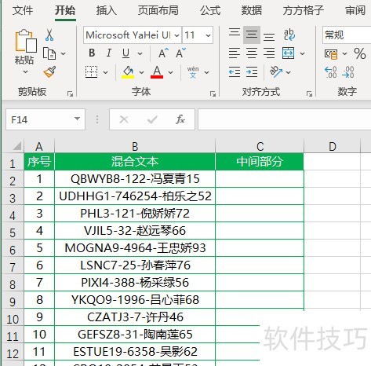Click header cell 中间部分
Viewport: 371px width, 366px height.
click(x=260, y=161)
